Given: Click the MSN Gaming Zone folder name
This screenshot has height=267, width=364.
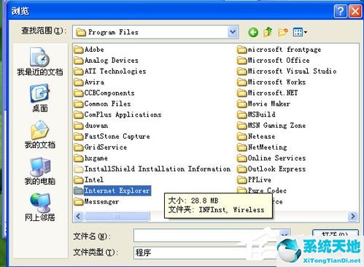Looking at the screenshot, I should point(276,125).
